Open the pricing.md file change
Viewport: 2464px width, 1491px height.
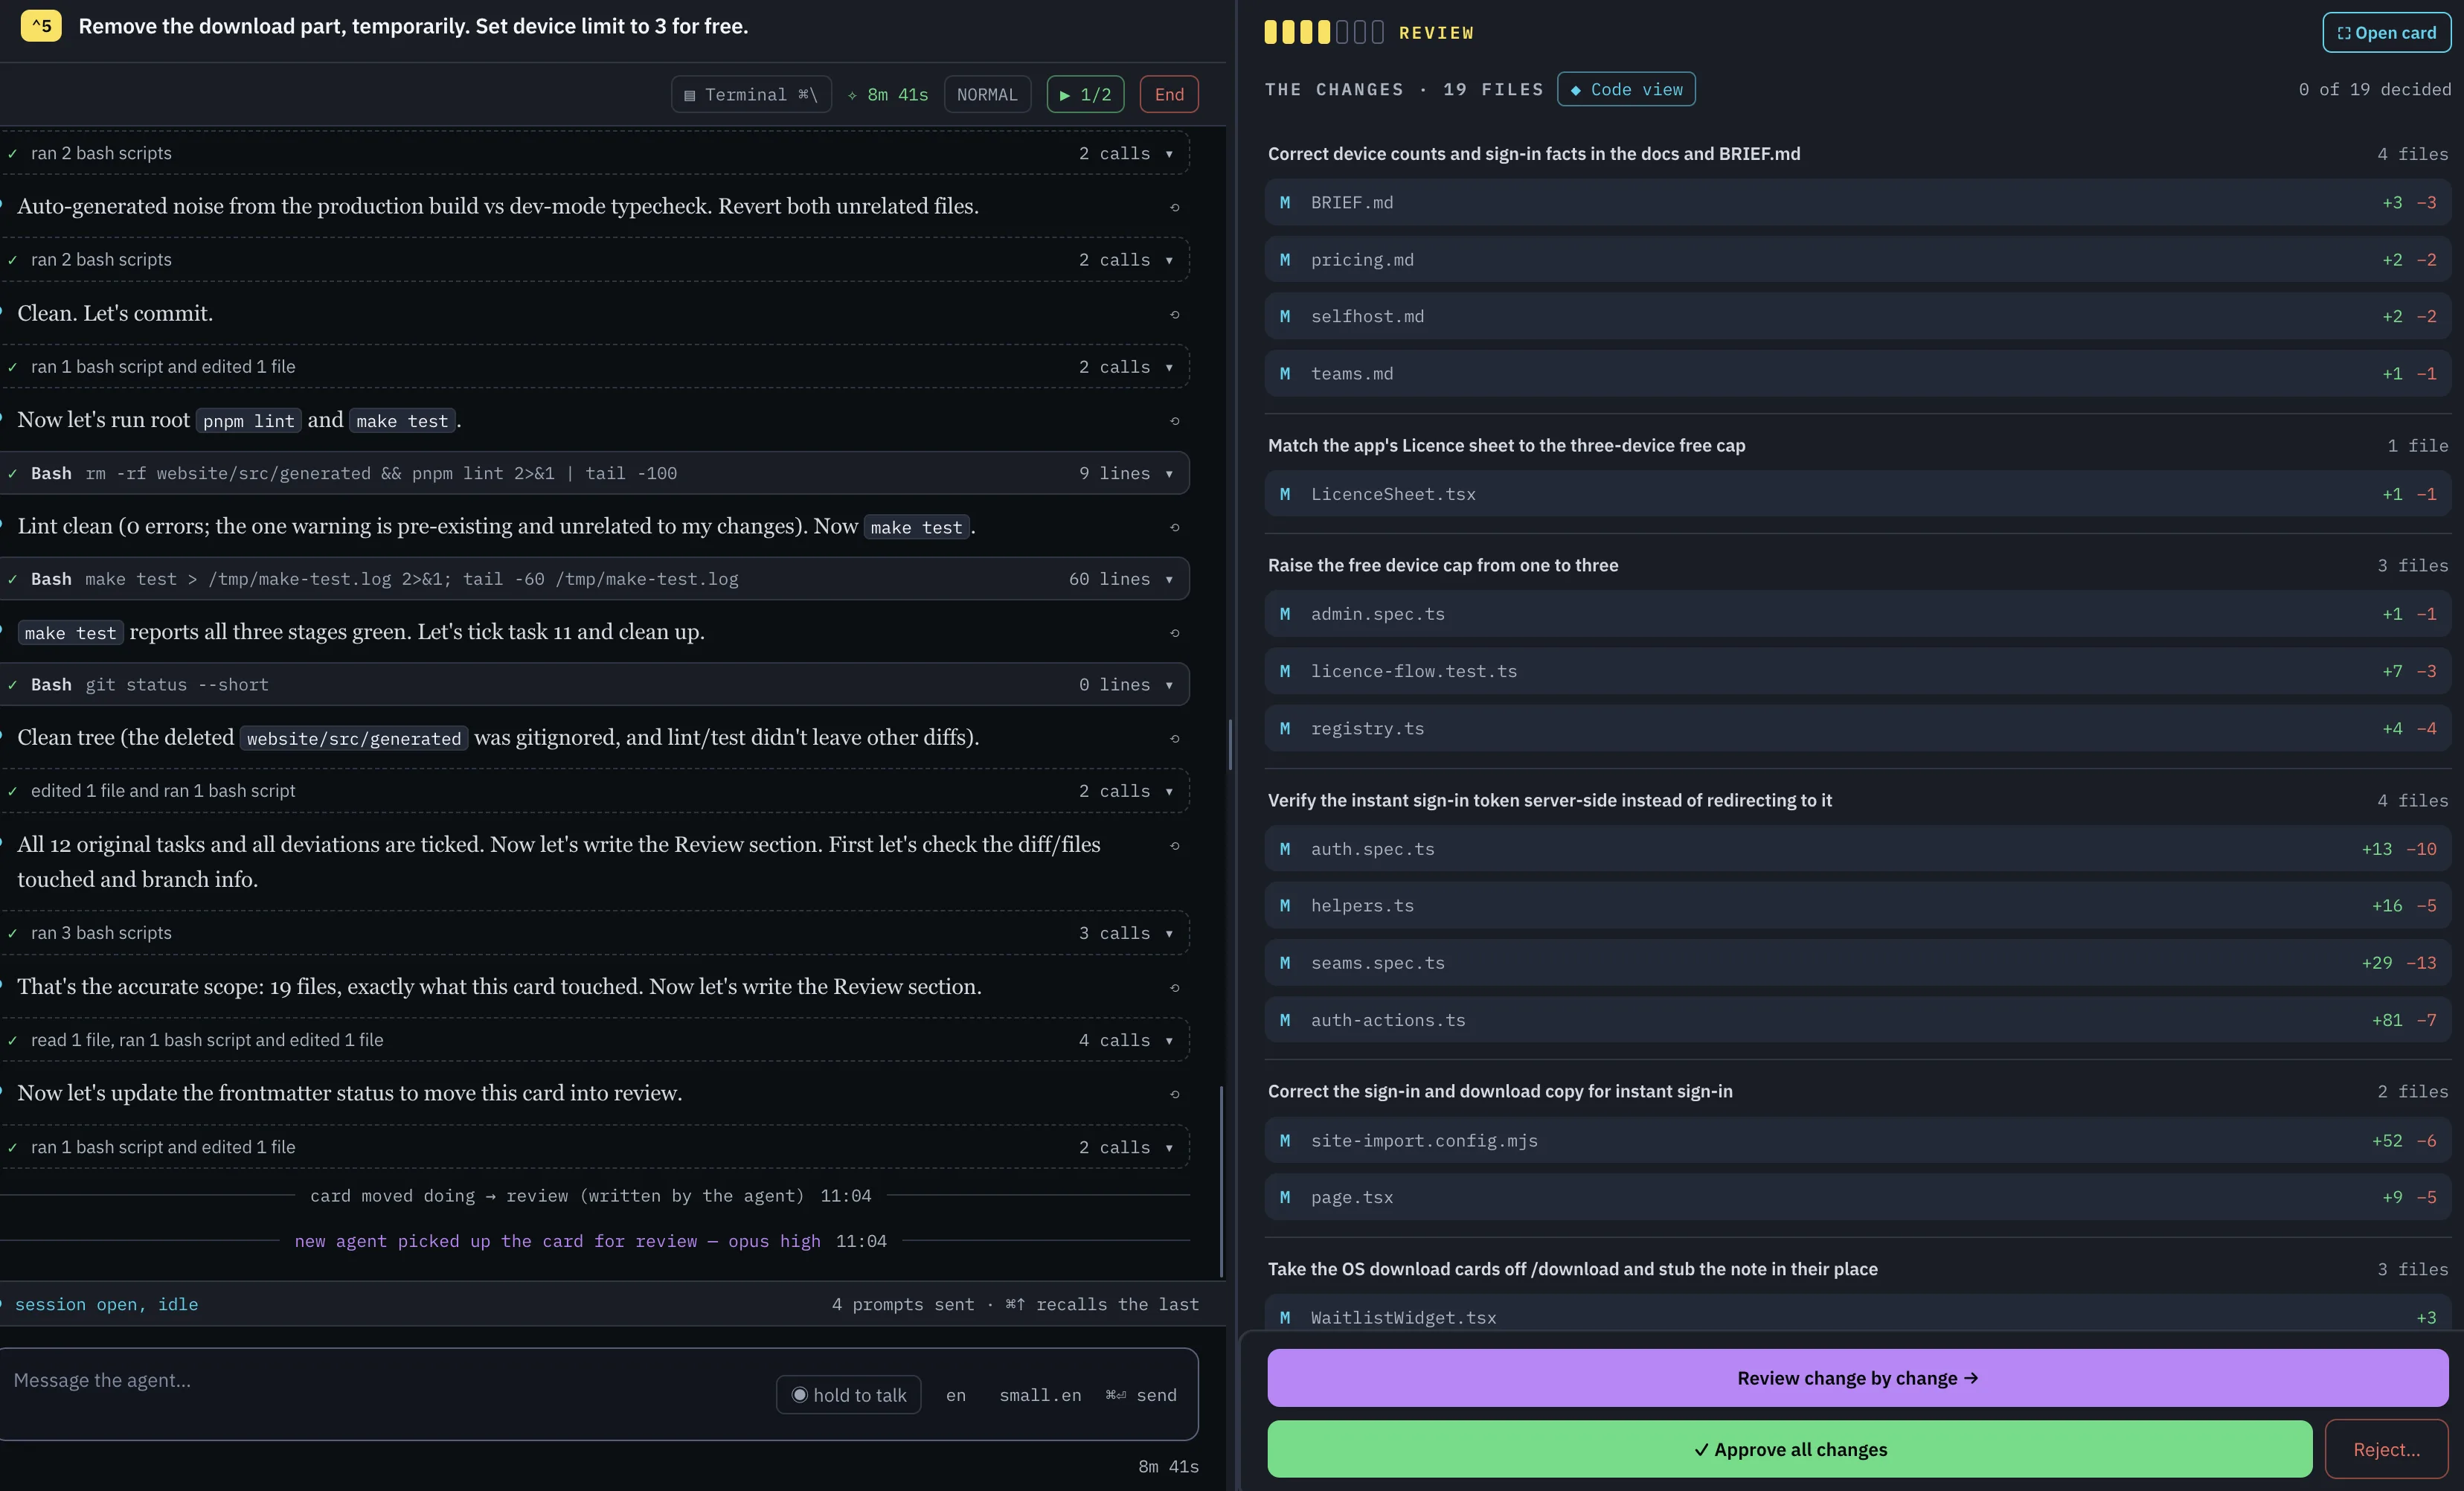tap(1858, 260)
